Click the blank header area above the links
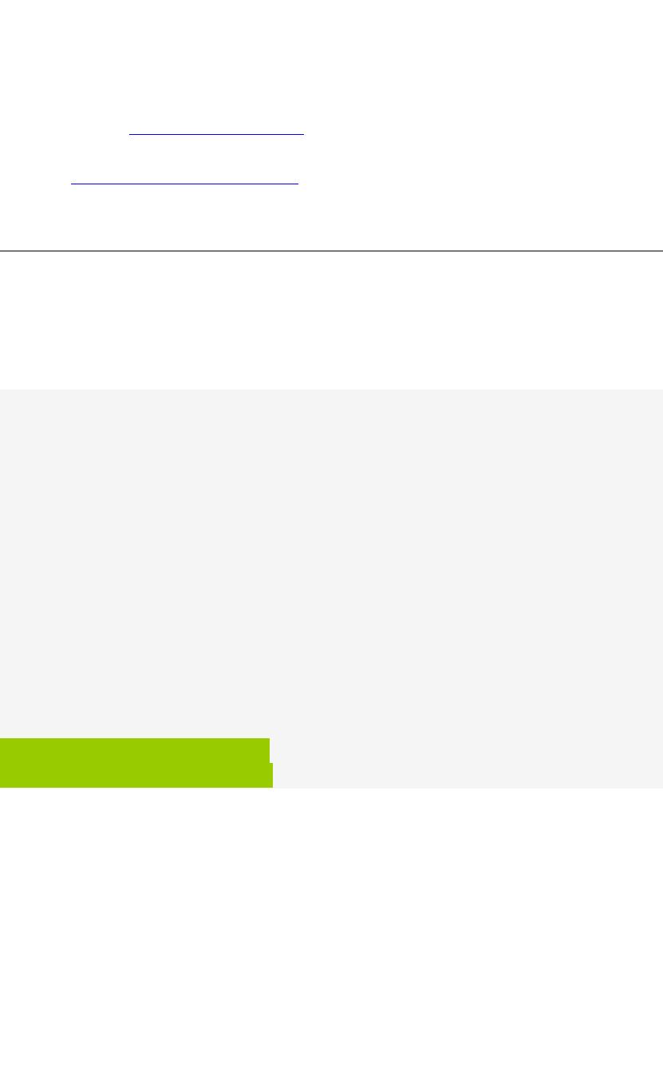This screenshot has width=663, height=1087. (331, 56)
